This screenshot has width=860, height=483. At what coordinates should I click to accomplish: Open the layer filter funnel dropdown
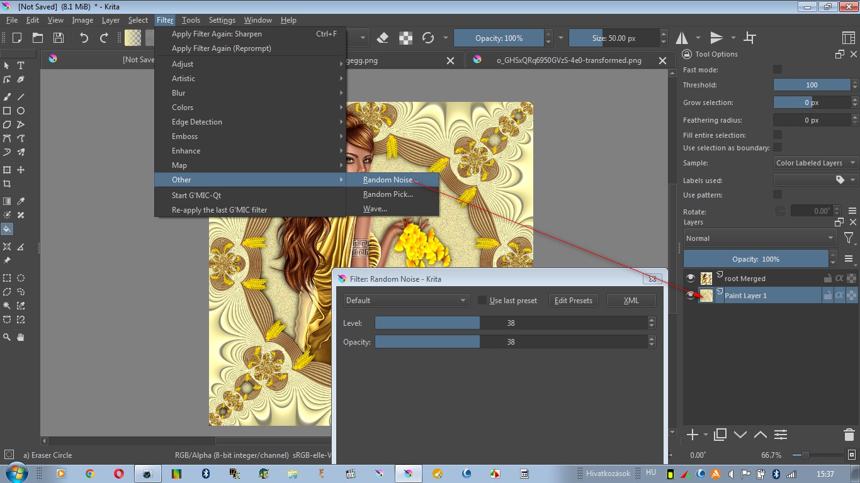click(849, 238)
